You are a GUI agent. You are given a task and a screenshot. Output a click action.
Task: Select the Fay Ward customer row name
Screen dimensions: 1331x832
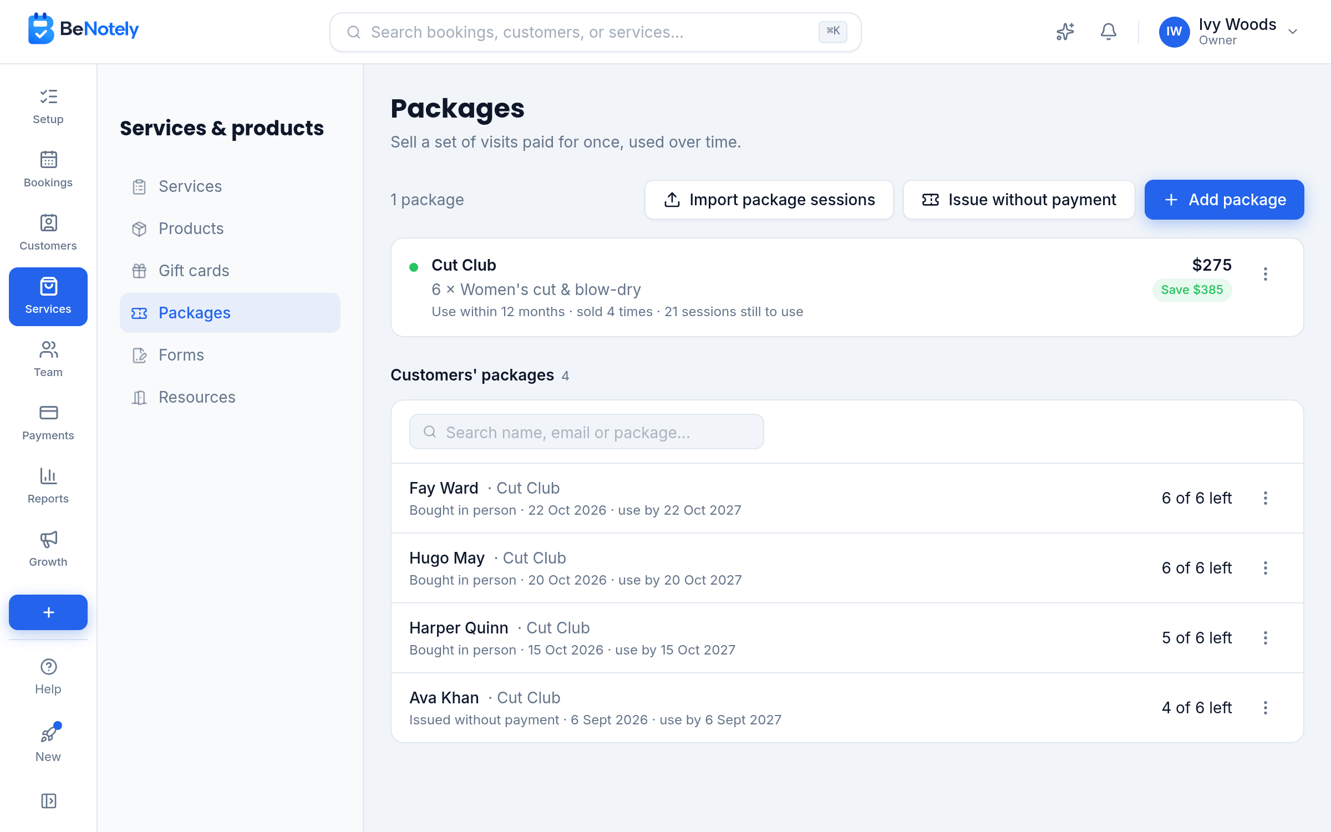click(x=444, y=488)
